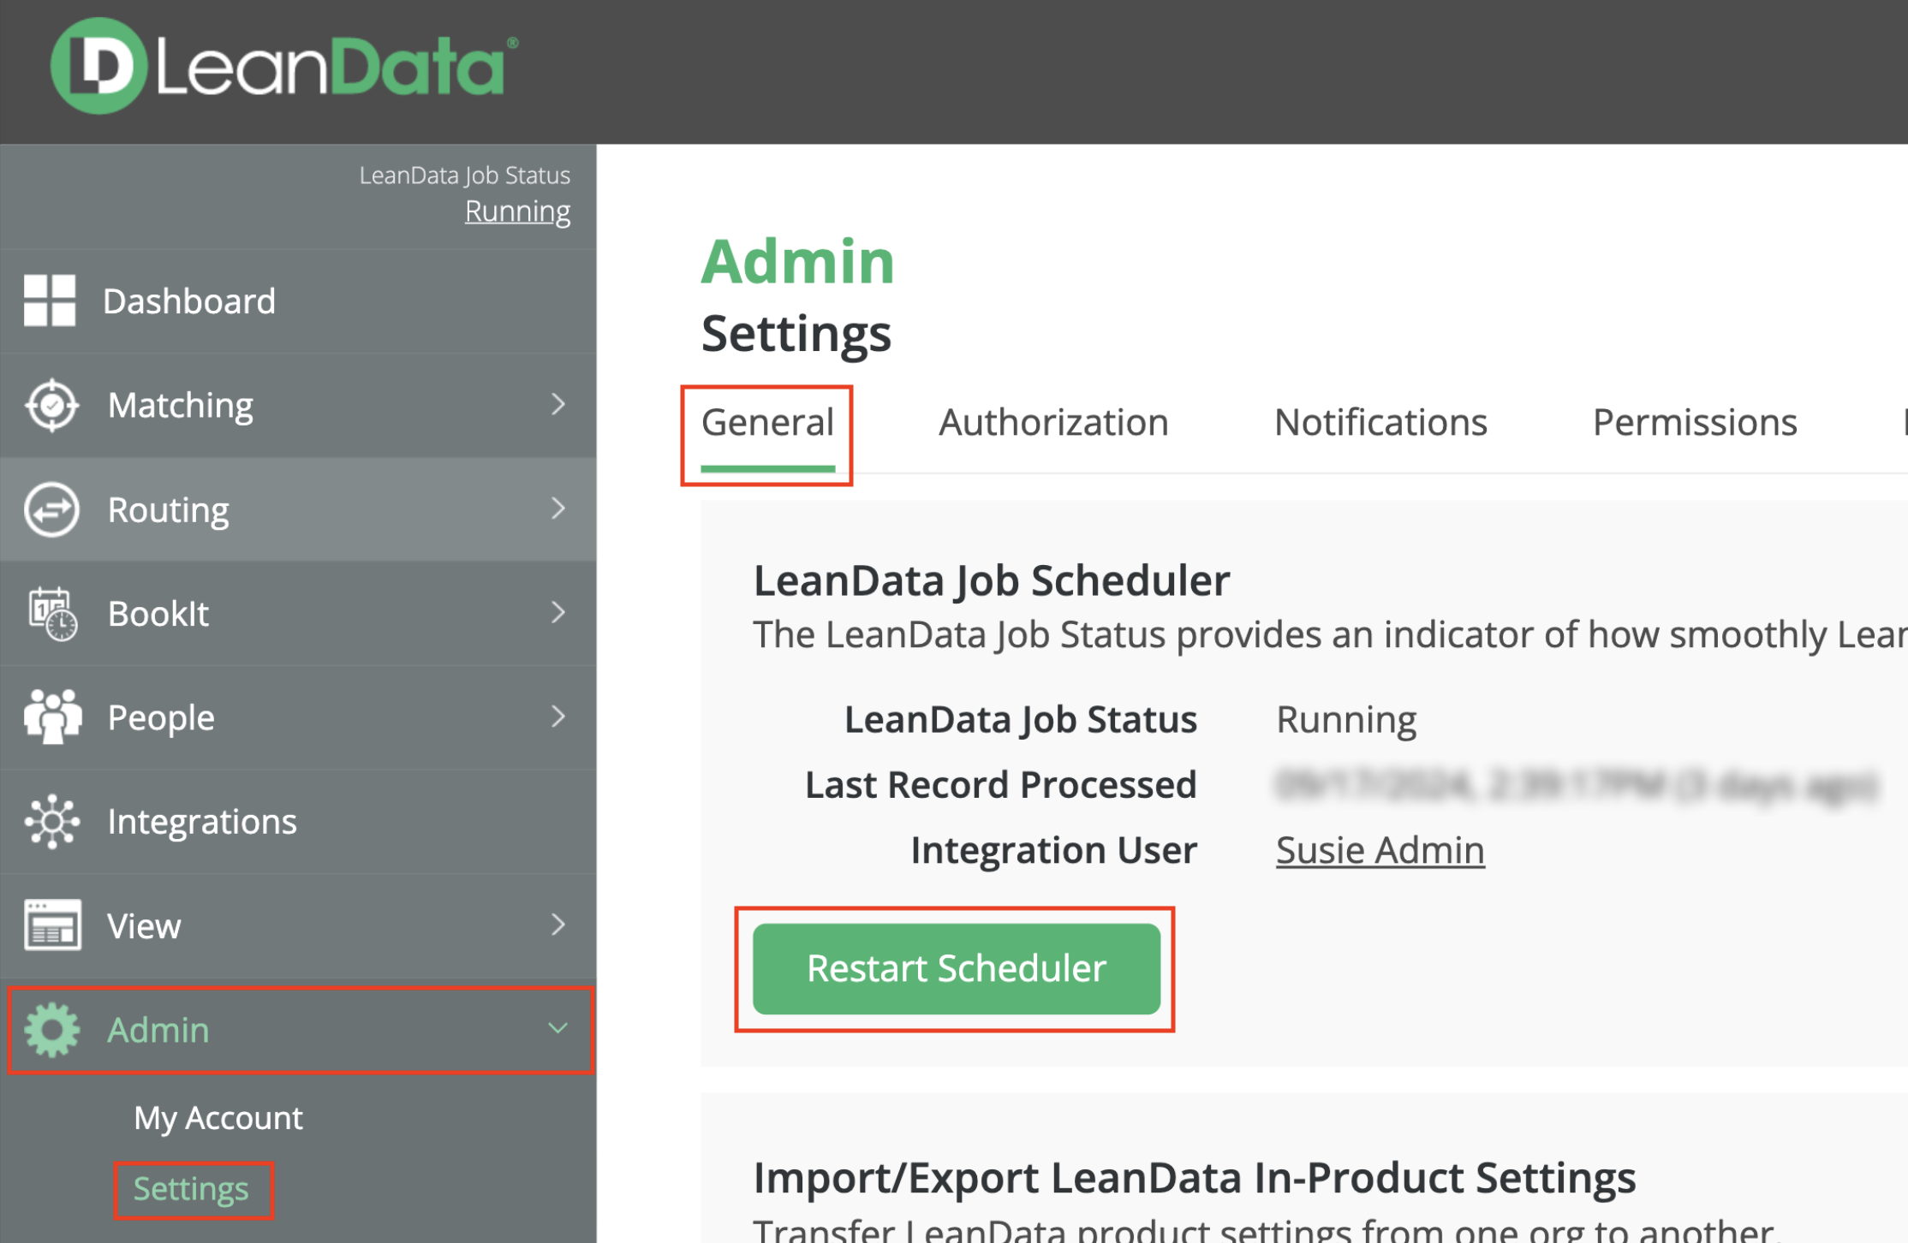Click the Running status value in scheduler

coord(1346,720)
